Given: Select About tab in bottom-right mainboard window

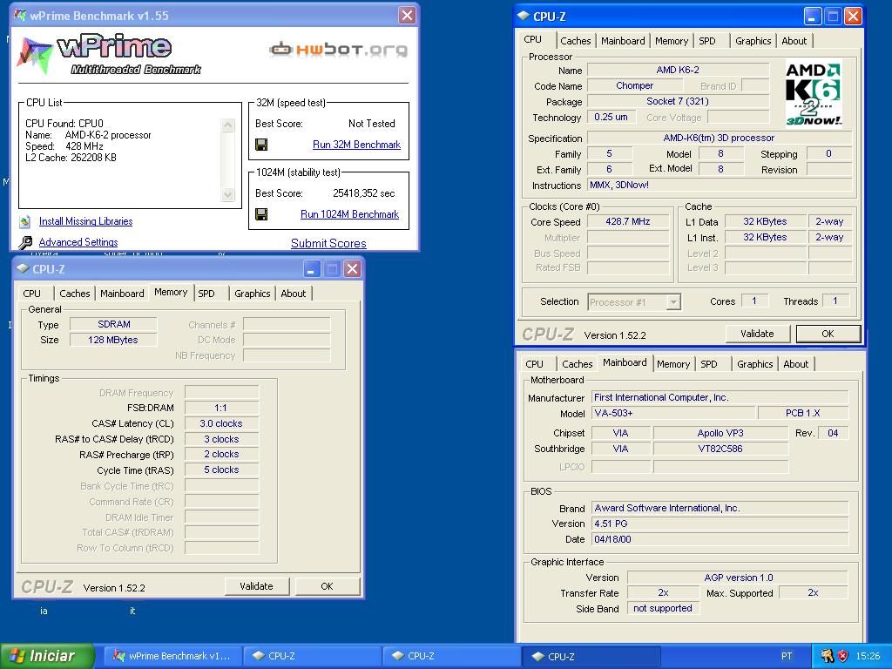Looking at the screenshot, I should coord(796,364).
